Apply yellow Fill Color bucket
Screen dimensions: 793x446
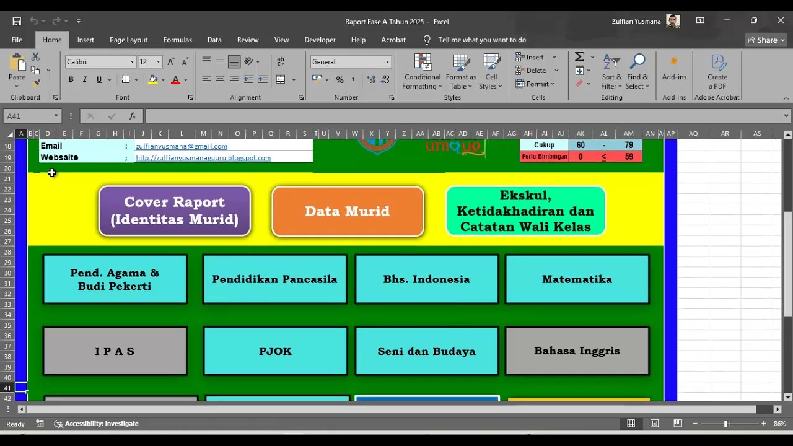[x=153, y=79]
